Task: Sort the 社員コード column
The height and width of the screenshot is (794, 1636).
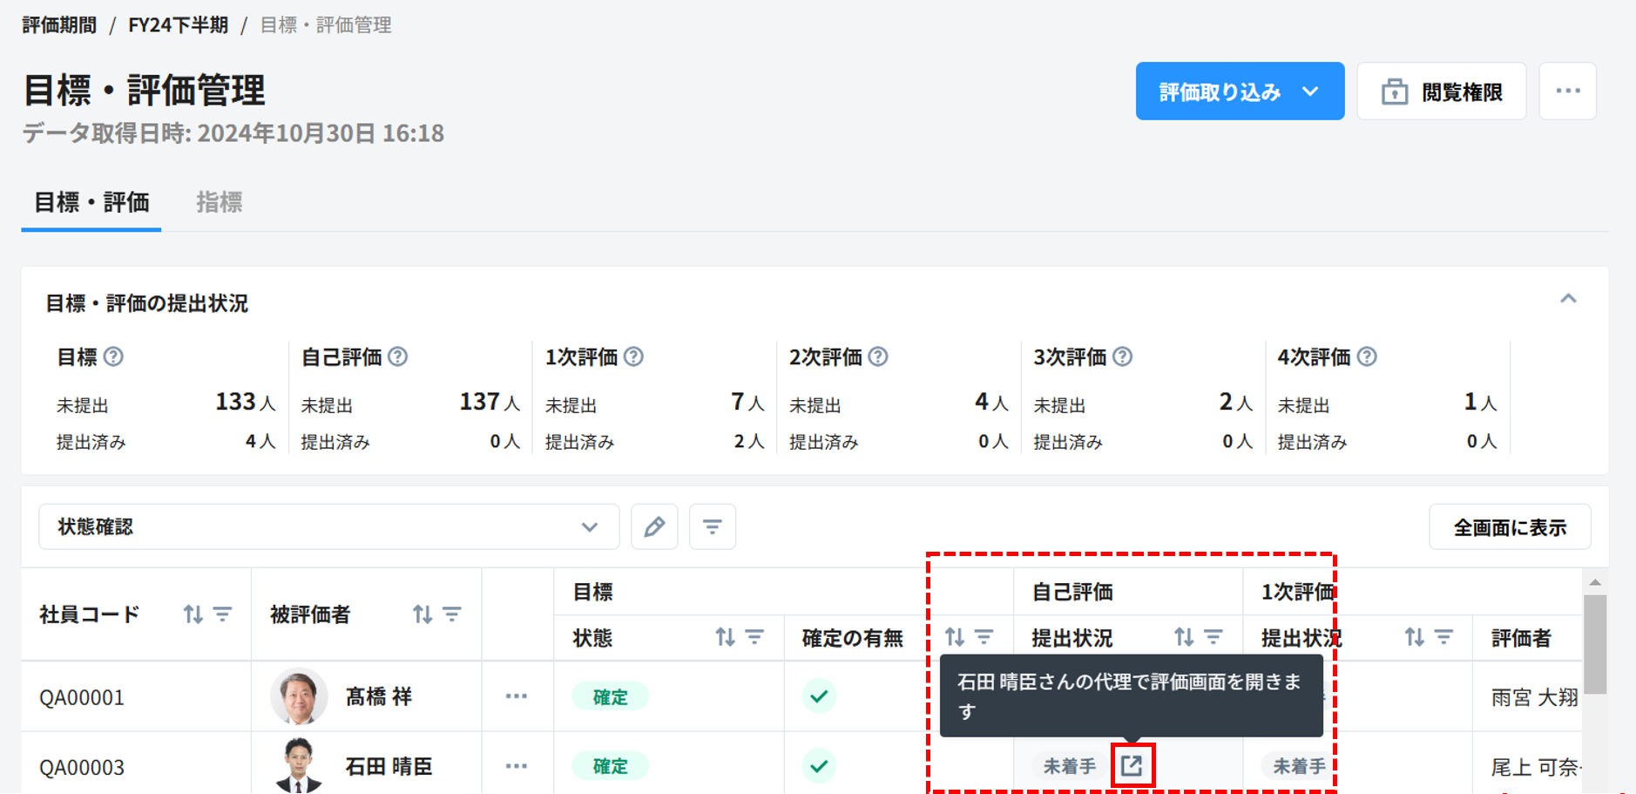Action: 193,614
